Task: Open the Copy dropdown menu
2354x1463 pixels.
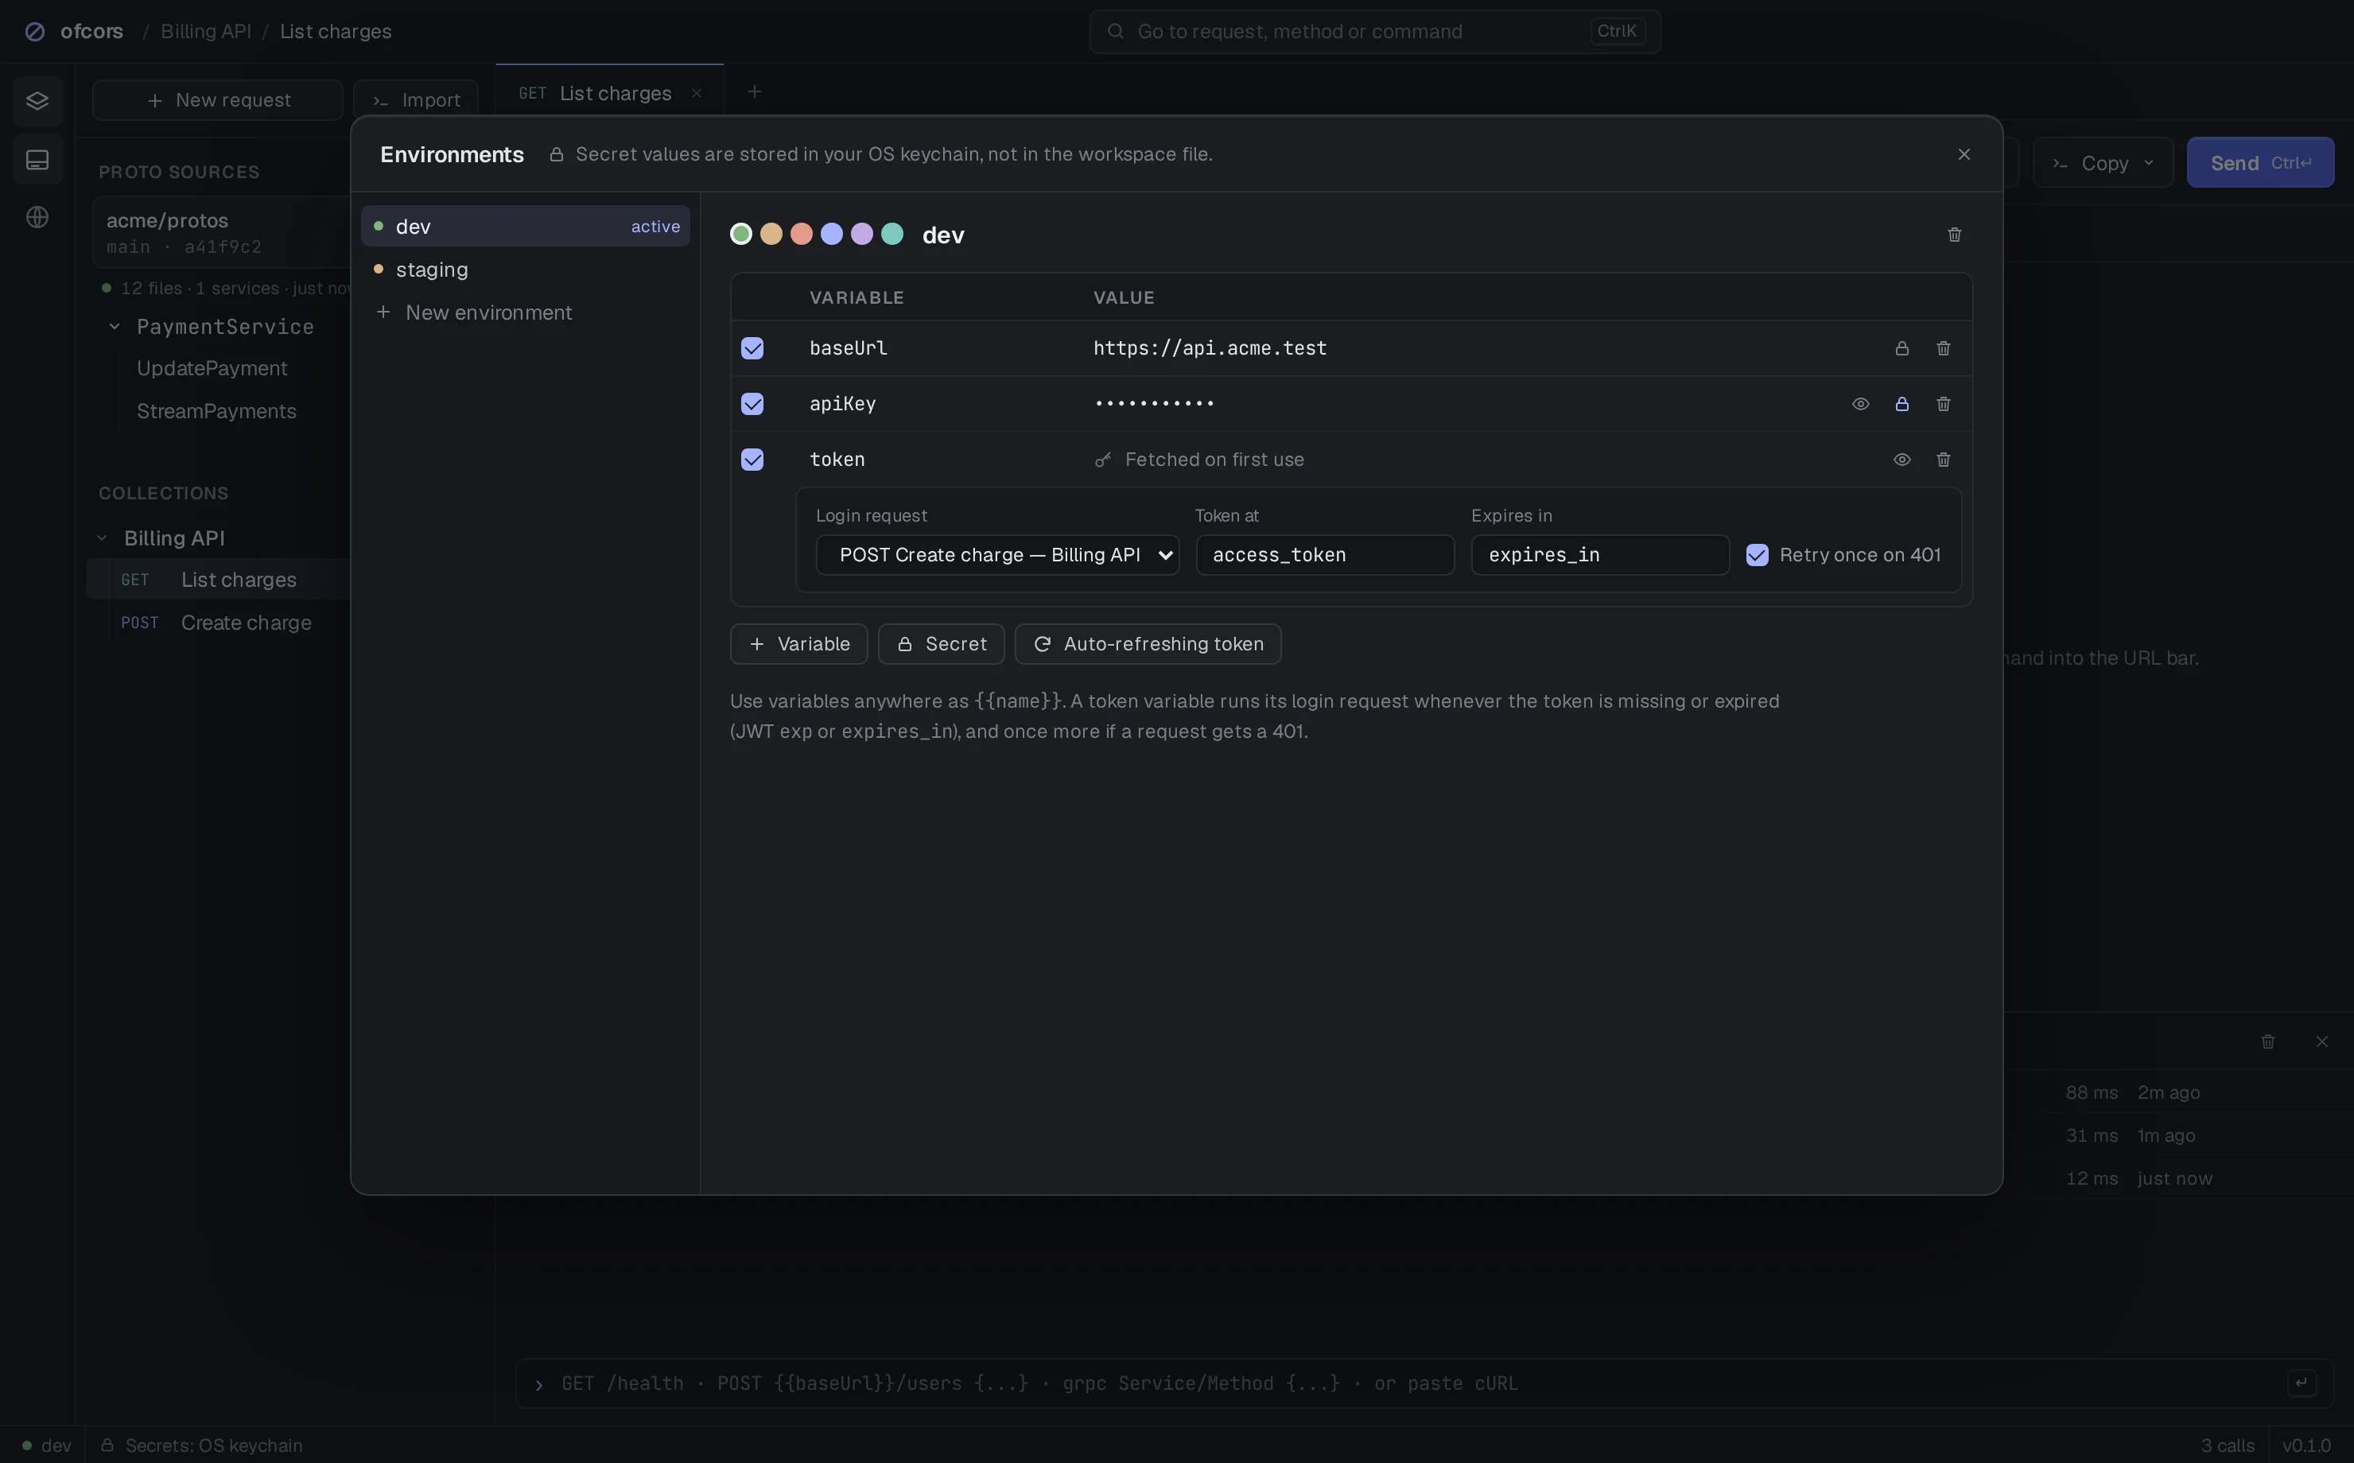Action: click(2103, 164)
